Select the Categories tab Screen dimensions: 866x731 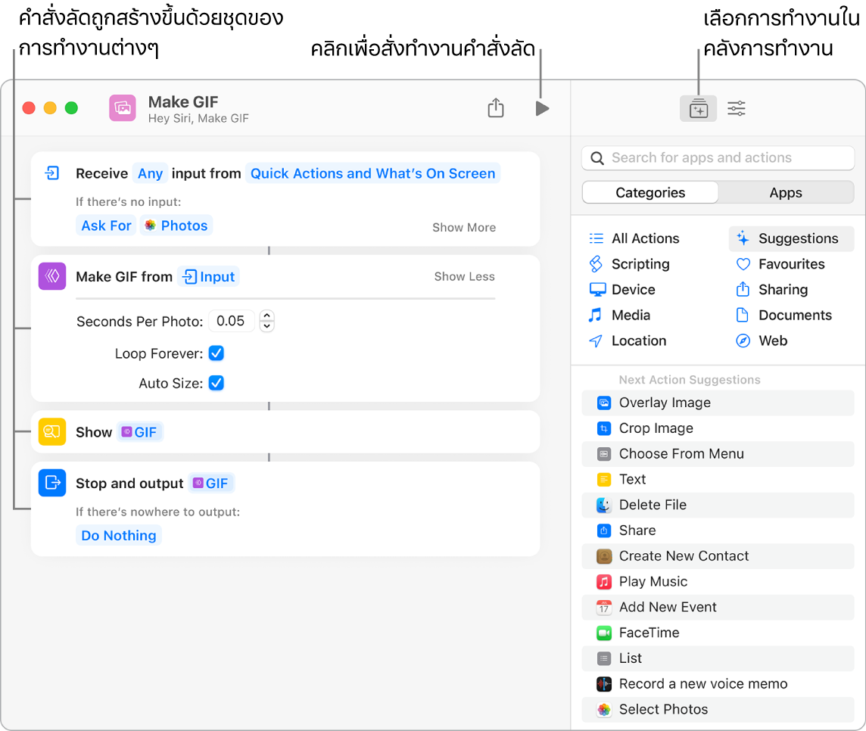pos(649,192)
